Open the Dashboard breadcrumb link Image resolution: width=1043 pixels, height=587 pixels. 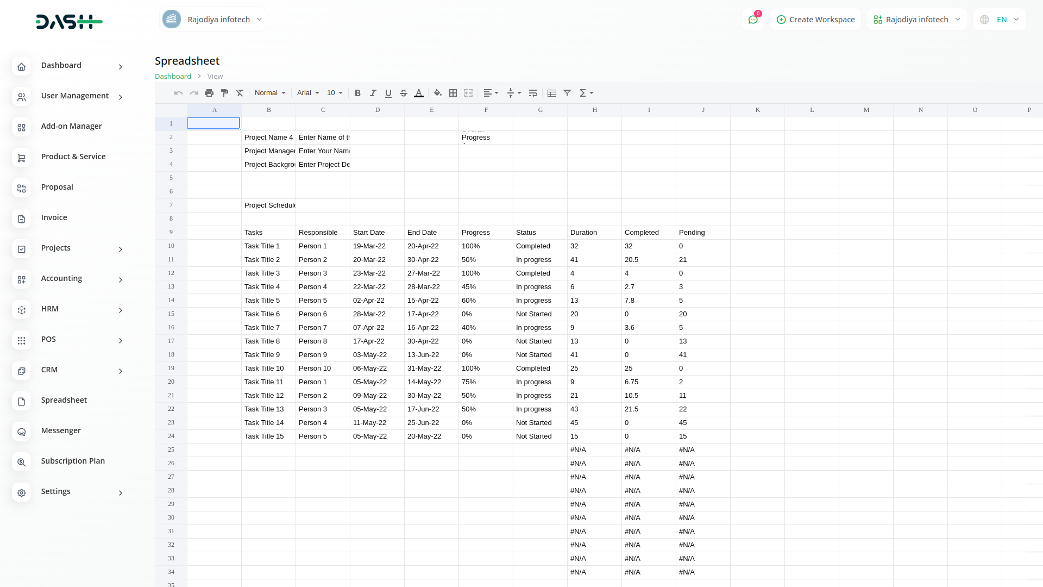[173, 76]
